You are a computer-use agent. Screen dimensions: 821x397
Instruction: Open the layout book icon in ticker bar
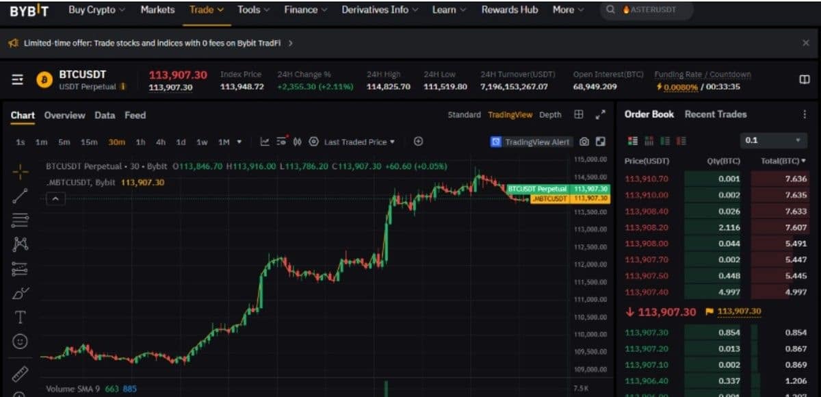805,79
